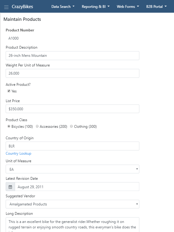Open the Data Search menu
Screen dimensions: 174x232
(x=63, y=7)
